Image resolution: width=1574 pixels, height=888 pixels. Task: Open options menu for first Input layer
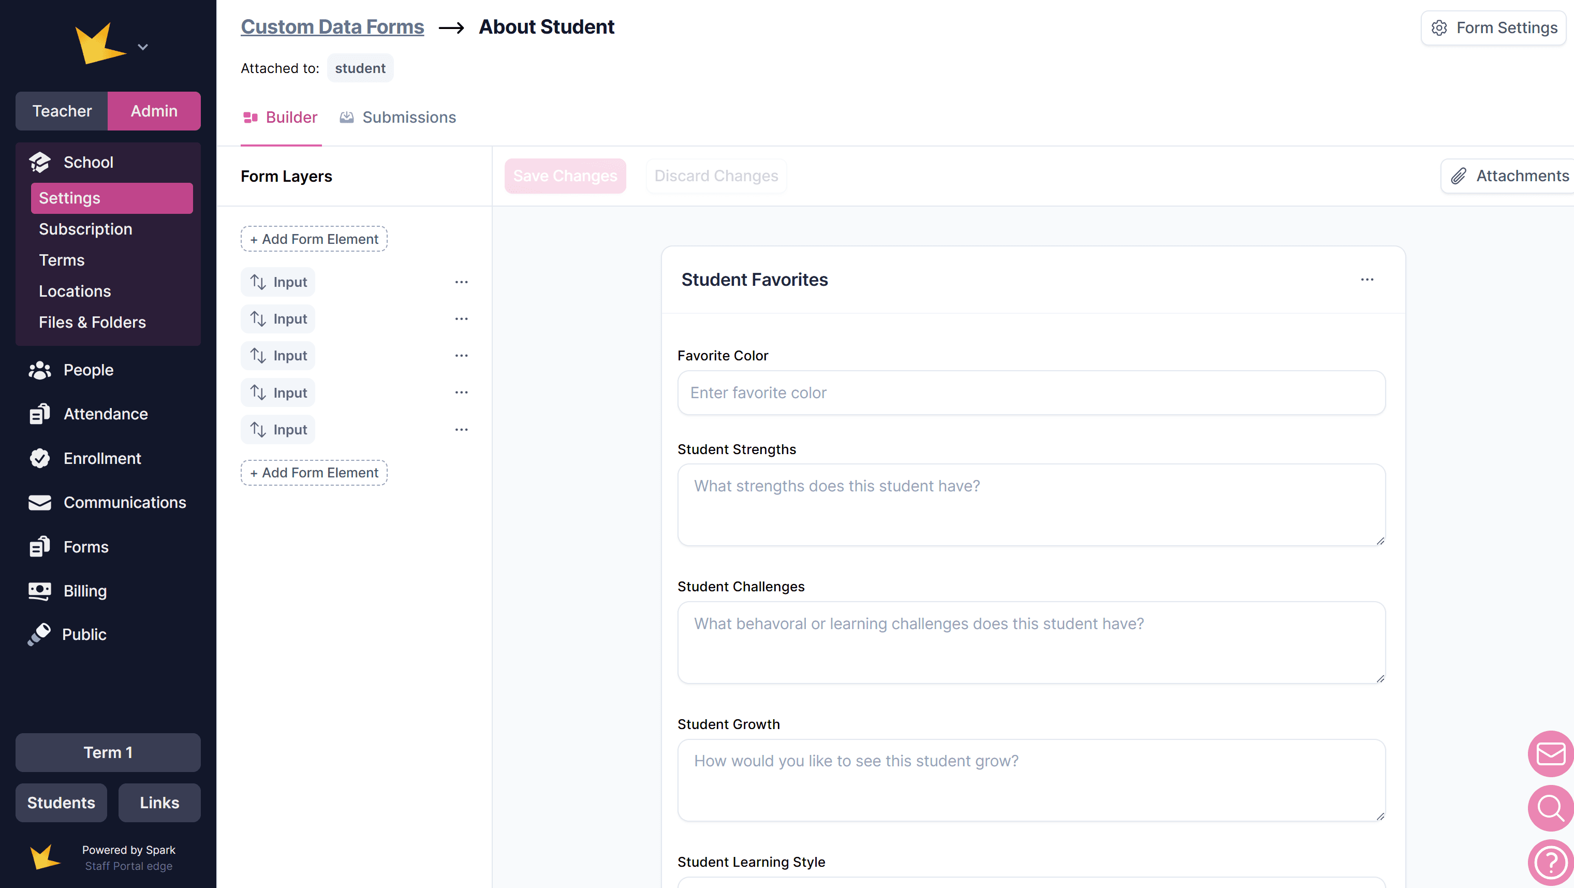461,282
